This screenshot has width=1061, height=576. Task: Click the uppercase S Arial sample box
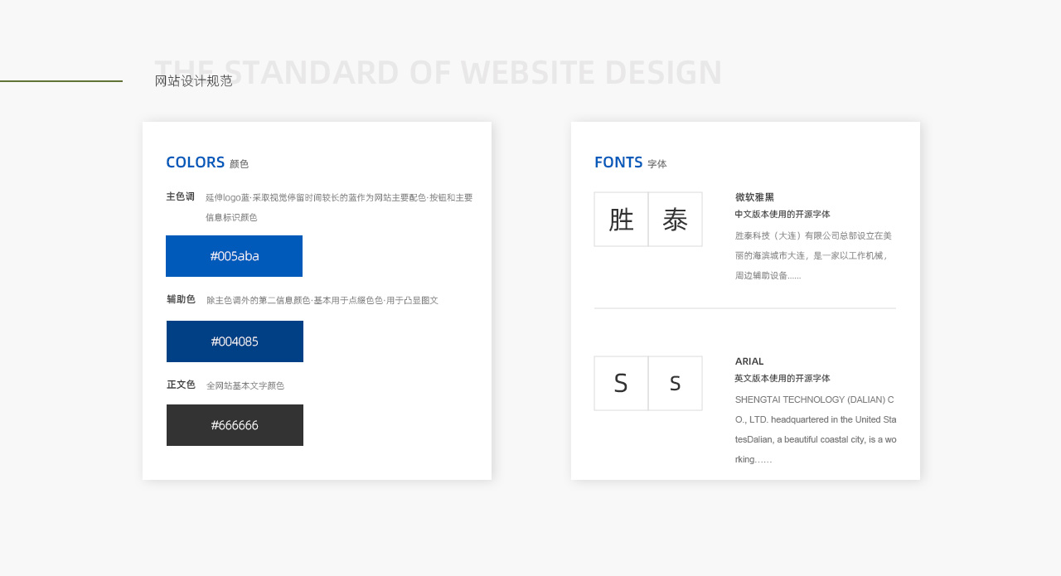(x=621, y=383)
